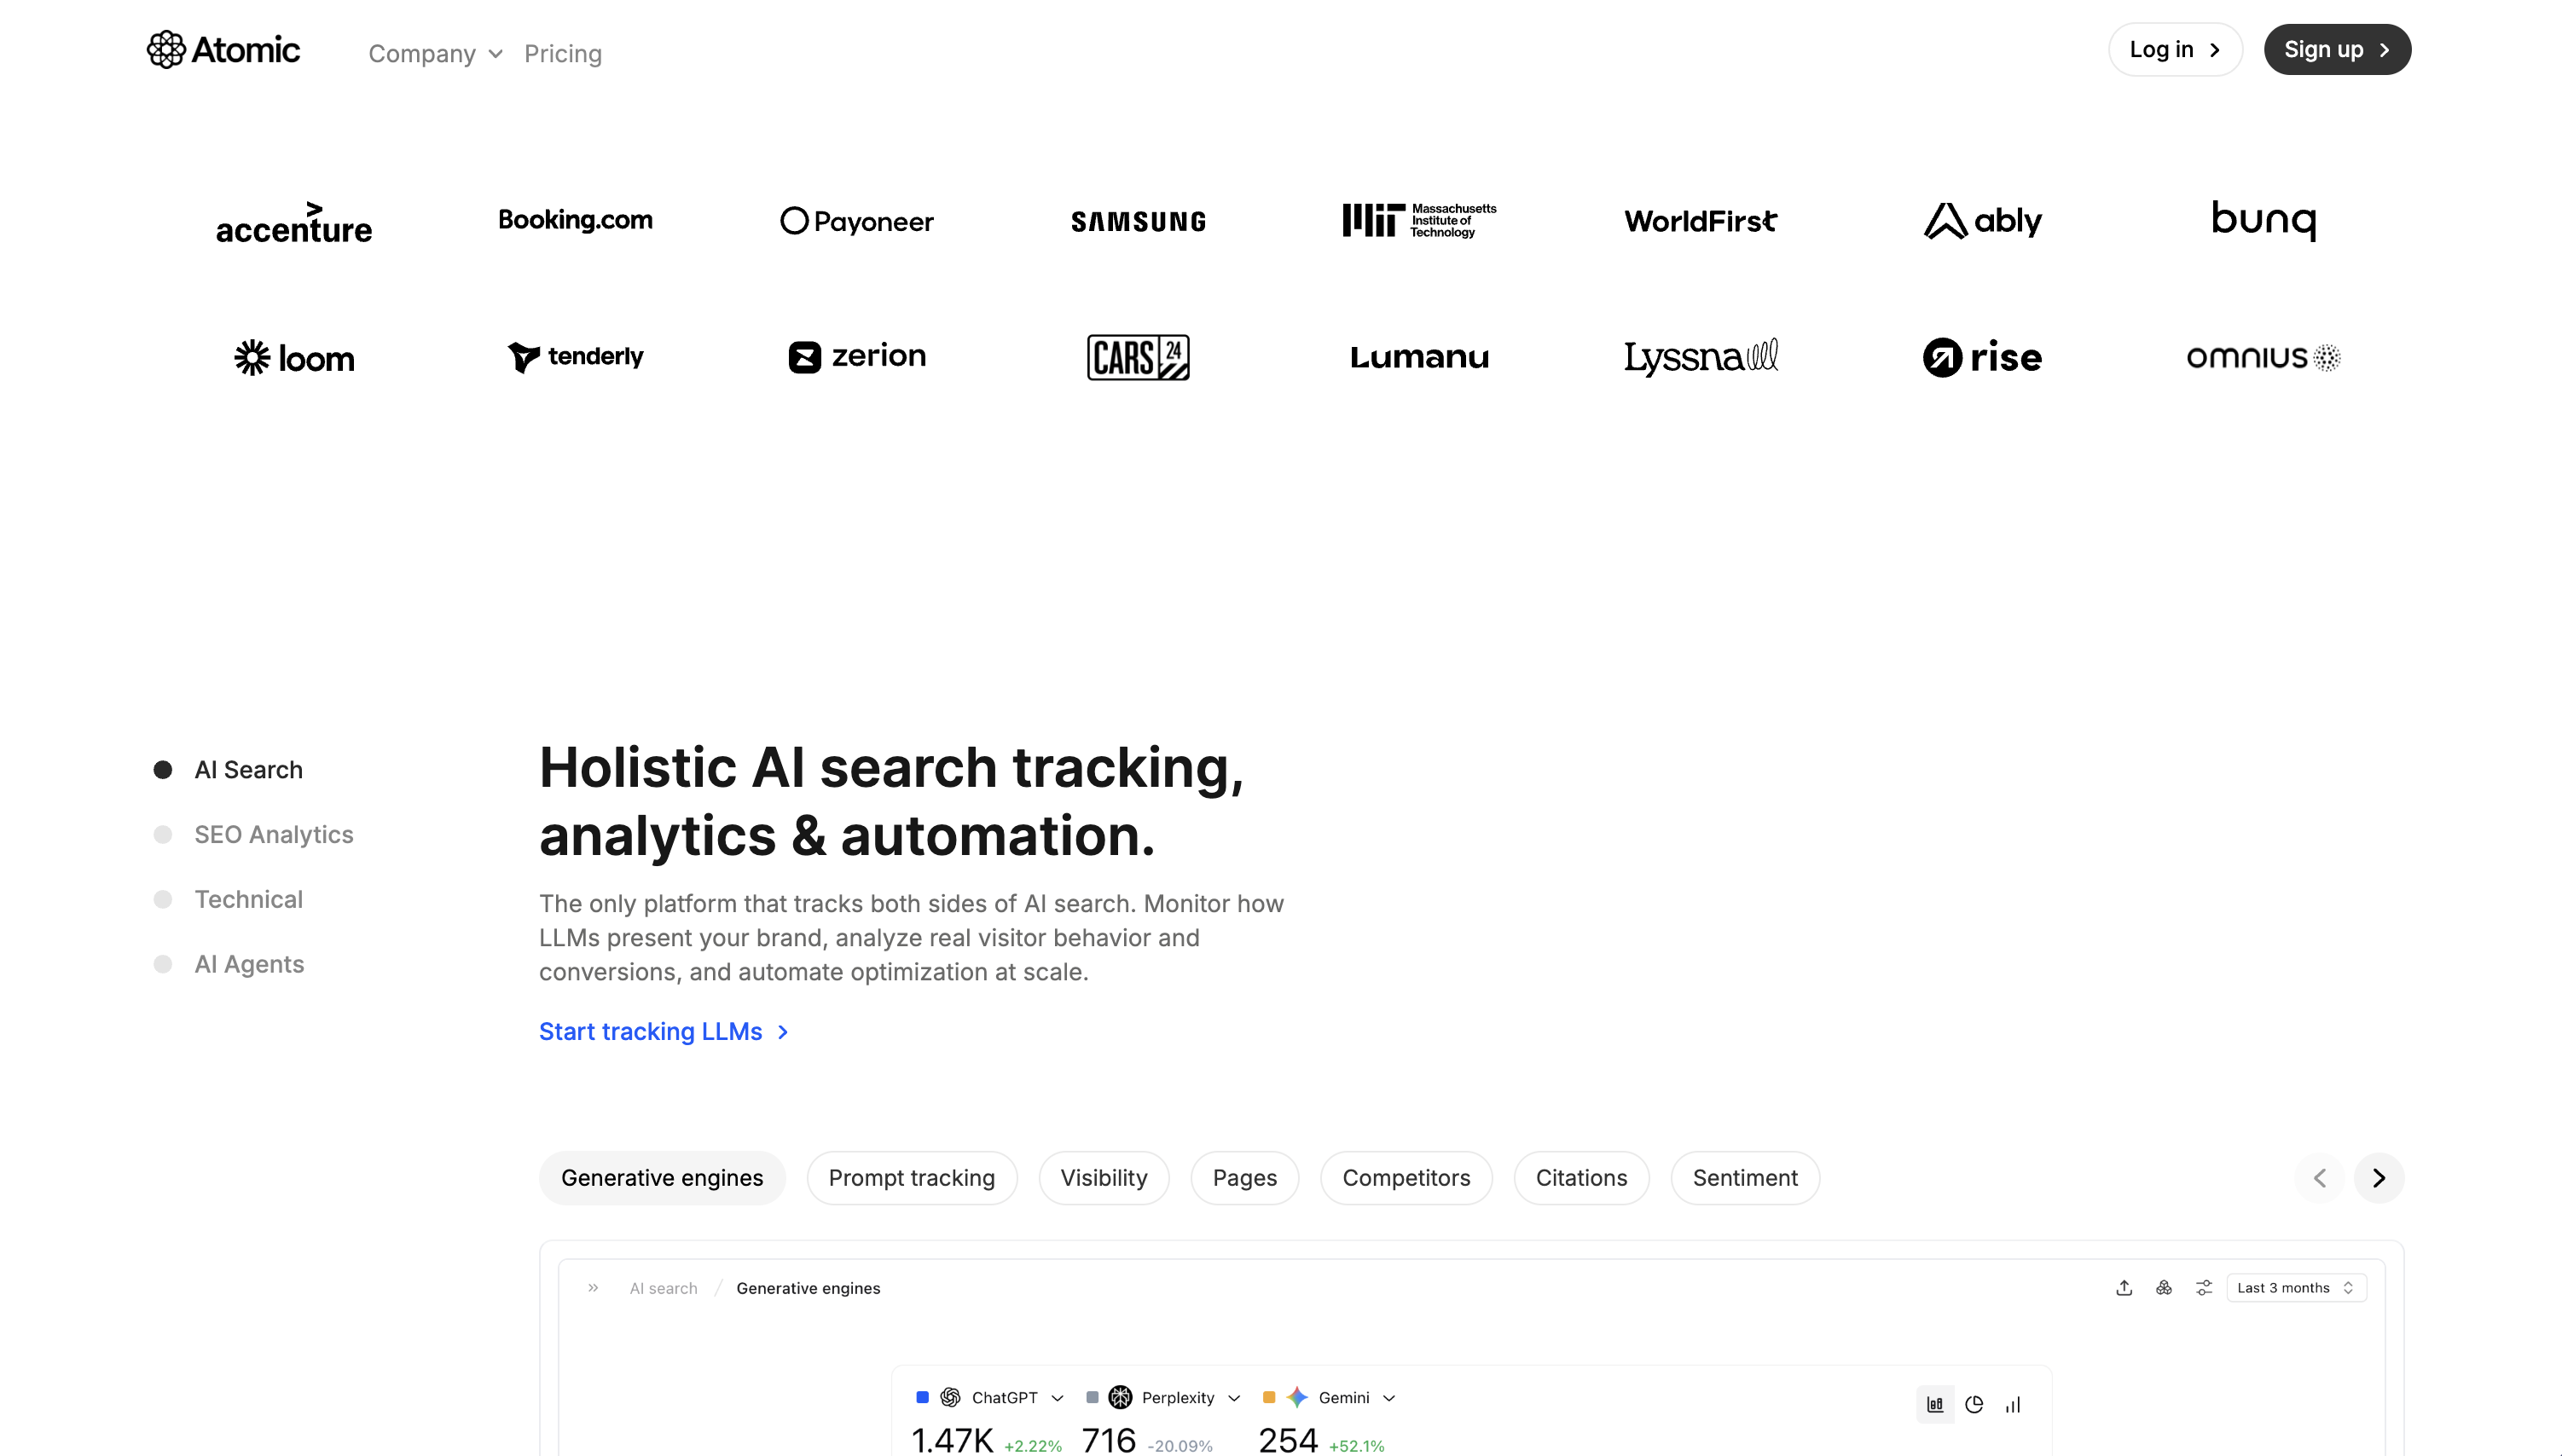Open the Citations tab
Screen dimensions: 2562x1456
point(1580,1178)
